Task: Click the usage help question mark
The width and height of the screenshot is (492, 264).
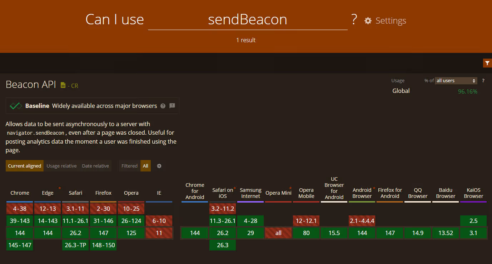Action: tap(483, 81)
